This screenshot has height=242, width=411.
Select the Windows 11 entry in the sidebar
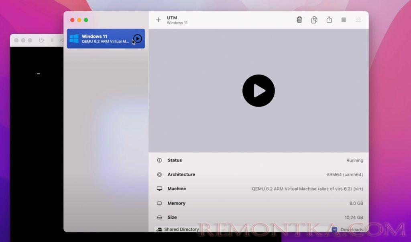point(106,39)
